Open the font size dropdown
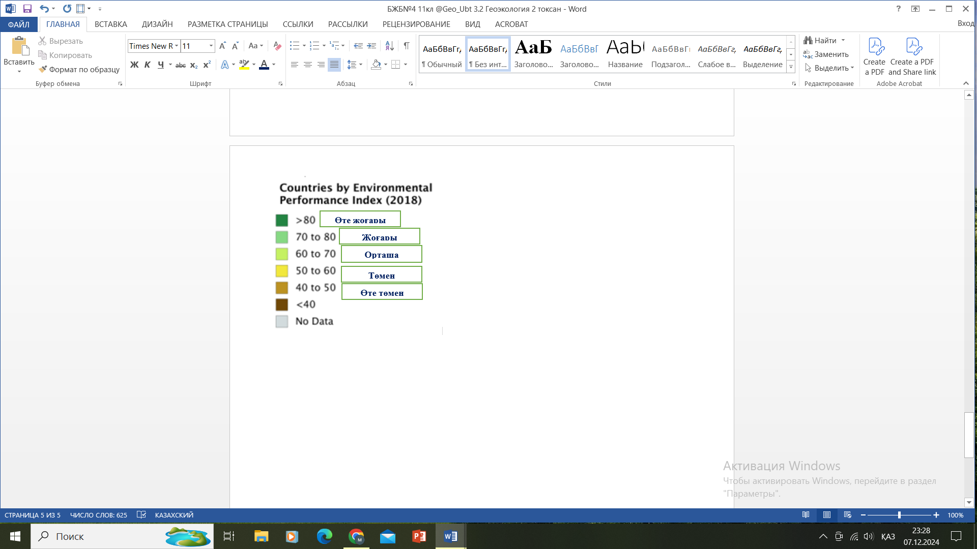Screen dimensions: 977x549 (211, 46)
